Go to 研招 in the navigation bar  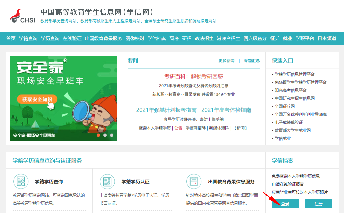click(187, 38)
